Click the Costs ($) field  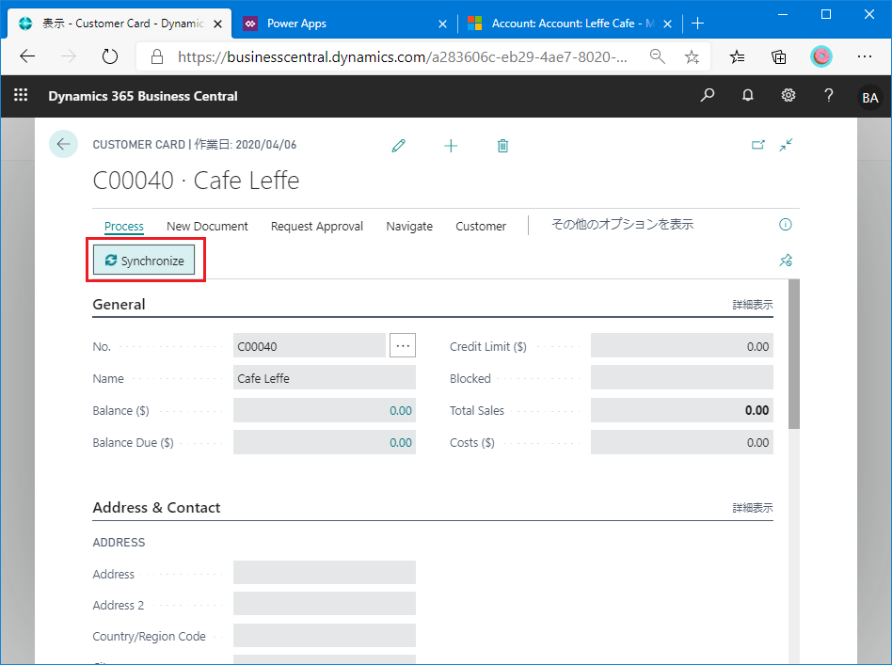coord(681,442)
